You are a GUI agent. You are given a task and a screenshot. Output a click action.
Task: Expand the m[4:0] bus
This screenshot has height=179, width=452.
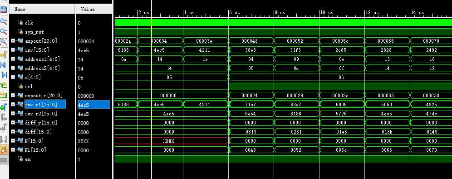point(13,77)
